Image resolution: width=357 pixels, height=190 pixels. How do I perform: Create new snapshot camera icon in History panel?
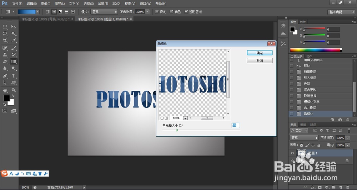pos(340,120)
